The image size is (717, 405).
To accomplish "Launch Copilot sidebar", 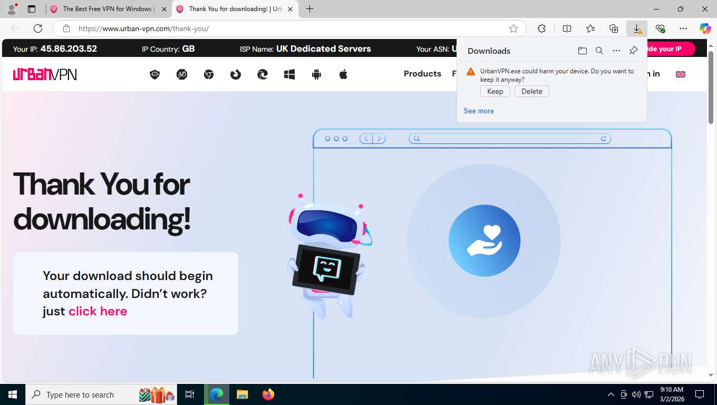I will (705, 28).
